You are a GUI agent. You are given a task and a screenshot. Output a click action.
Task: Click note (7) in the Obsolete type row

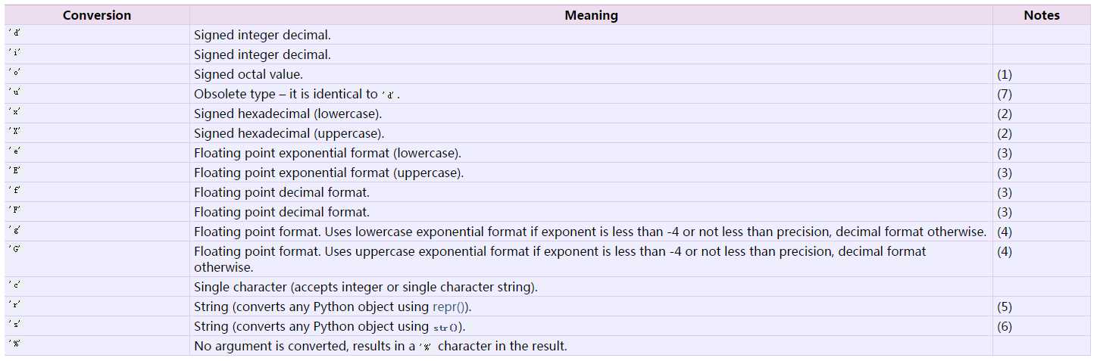pos(1005,94)
